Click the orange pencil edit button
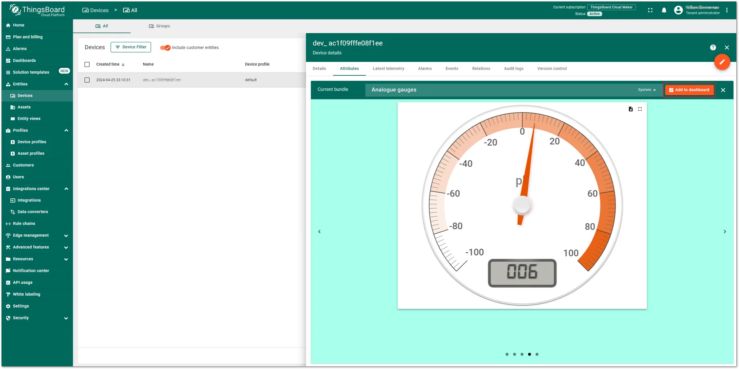Screen dimensions: 739x369 tap(722, 62)
